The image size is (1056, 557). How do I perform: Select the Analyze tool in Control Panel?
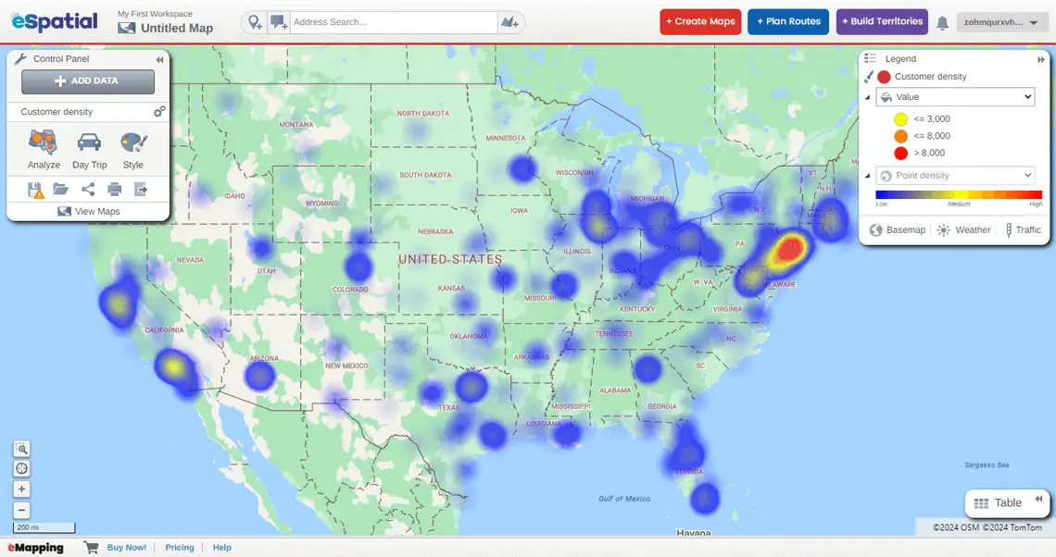pos(43,148)
